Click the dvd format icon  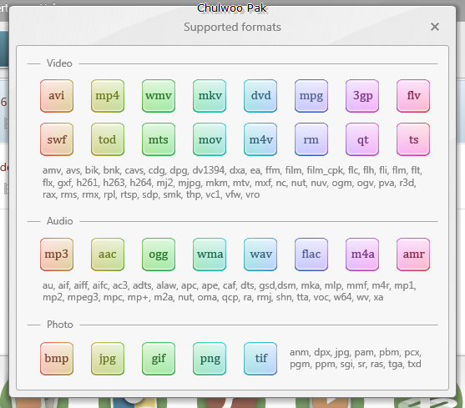point(260,96)
